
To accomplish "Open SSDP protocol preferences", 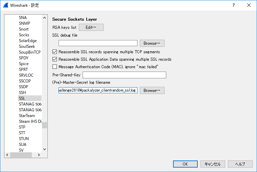I will click(x=23, y=87).
